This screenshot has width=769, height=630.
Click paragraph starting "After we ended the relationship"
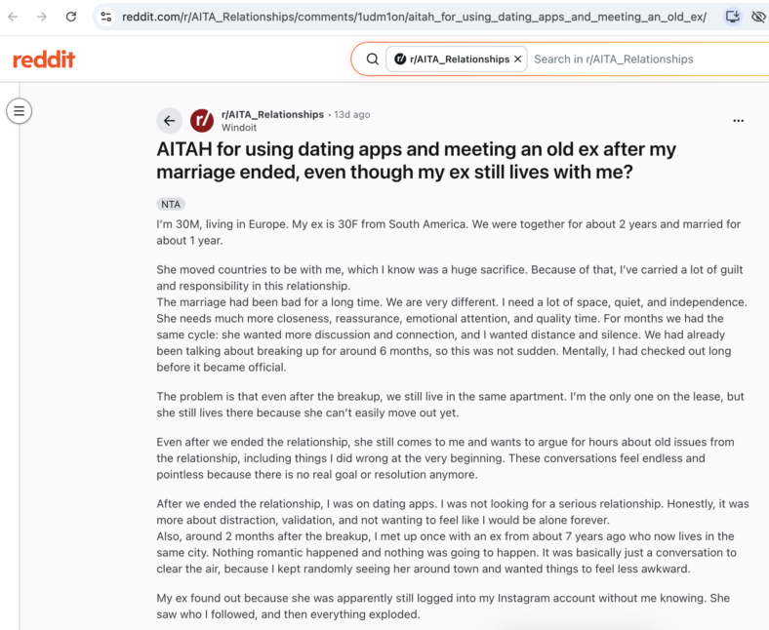tap(453, 536)
